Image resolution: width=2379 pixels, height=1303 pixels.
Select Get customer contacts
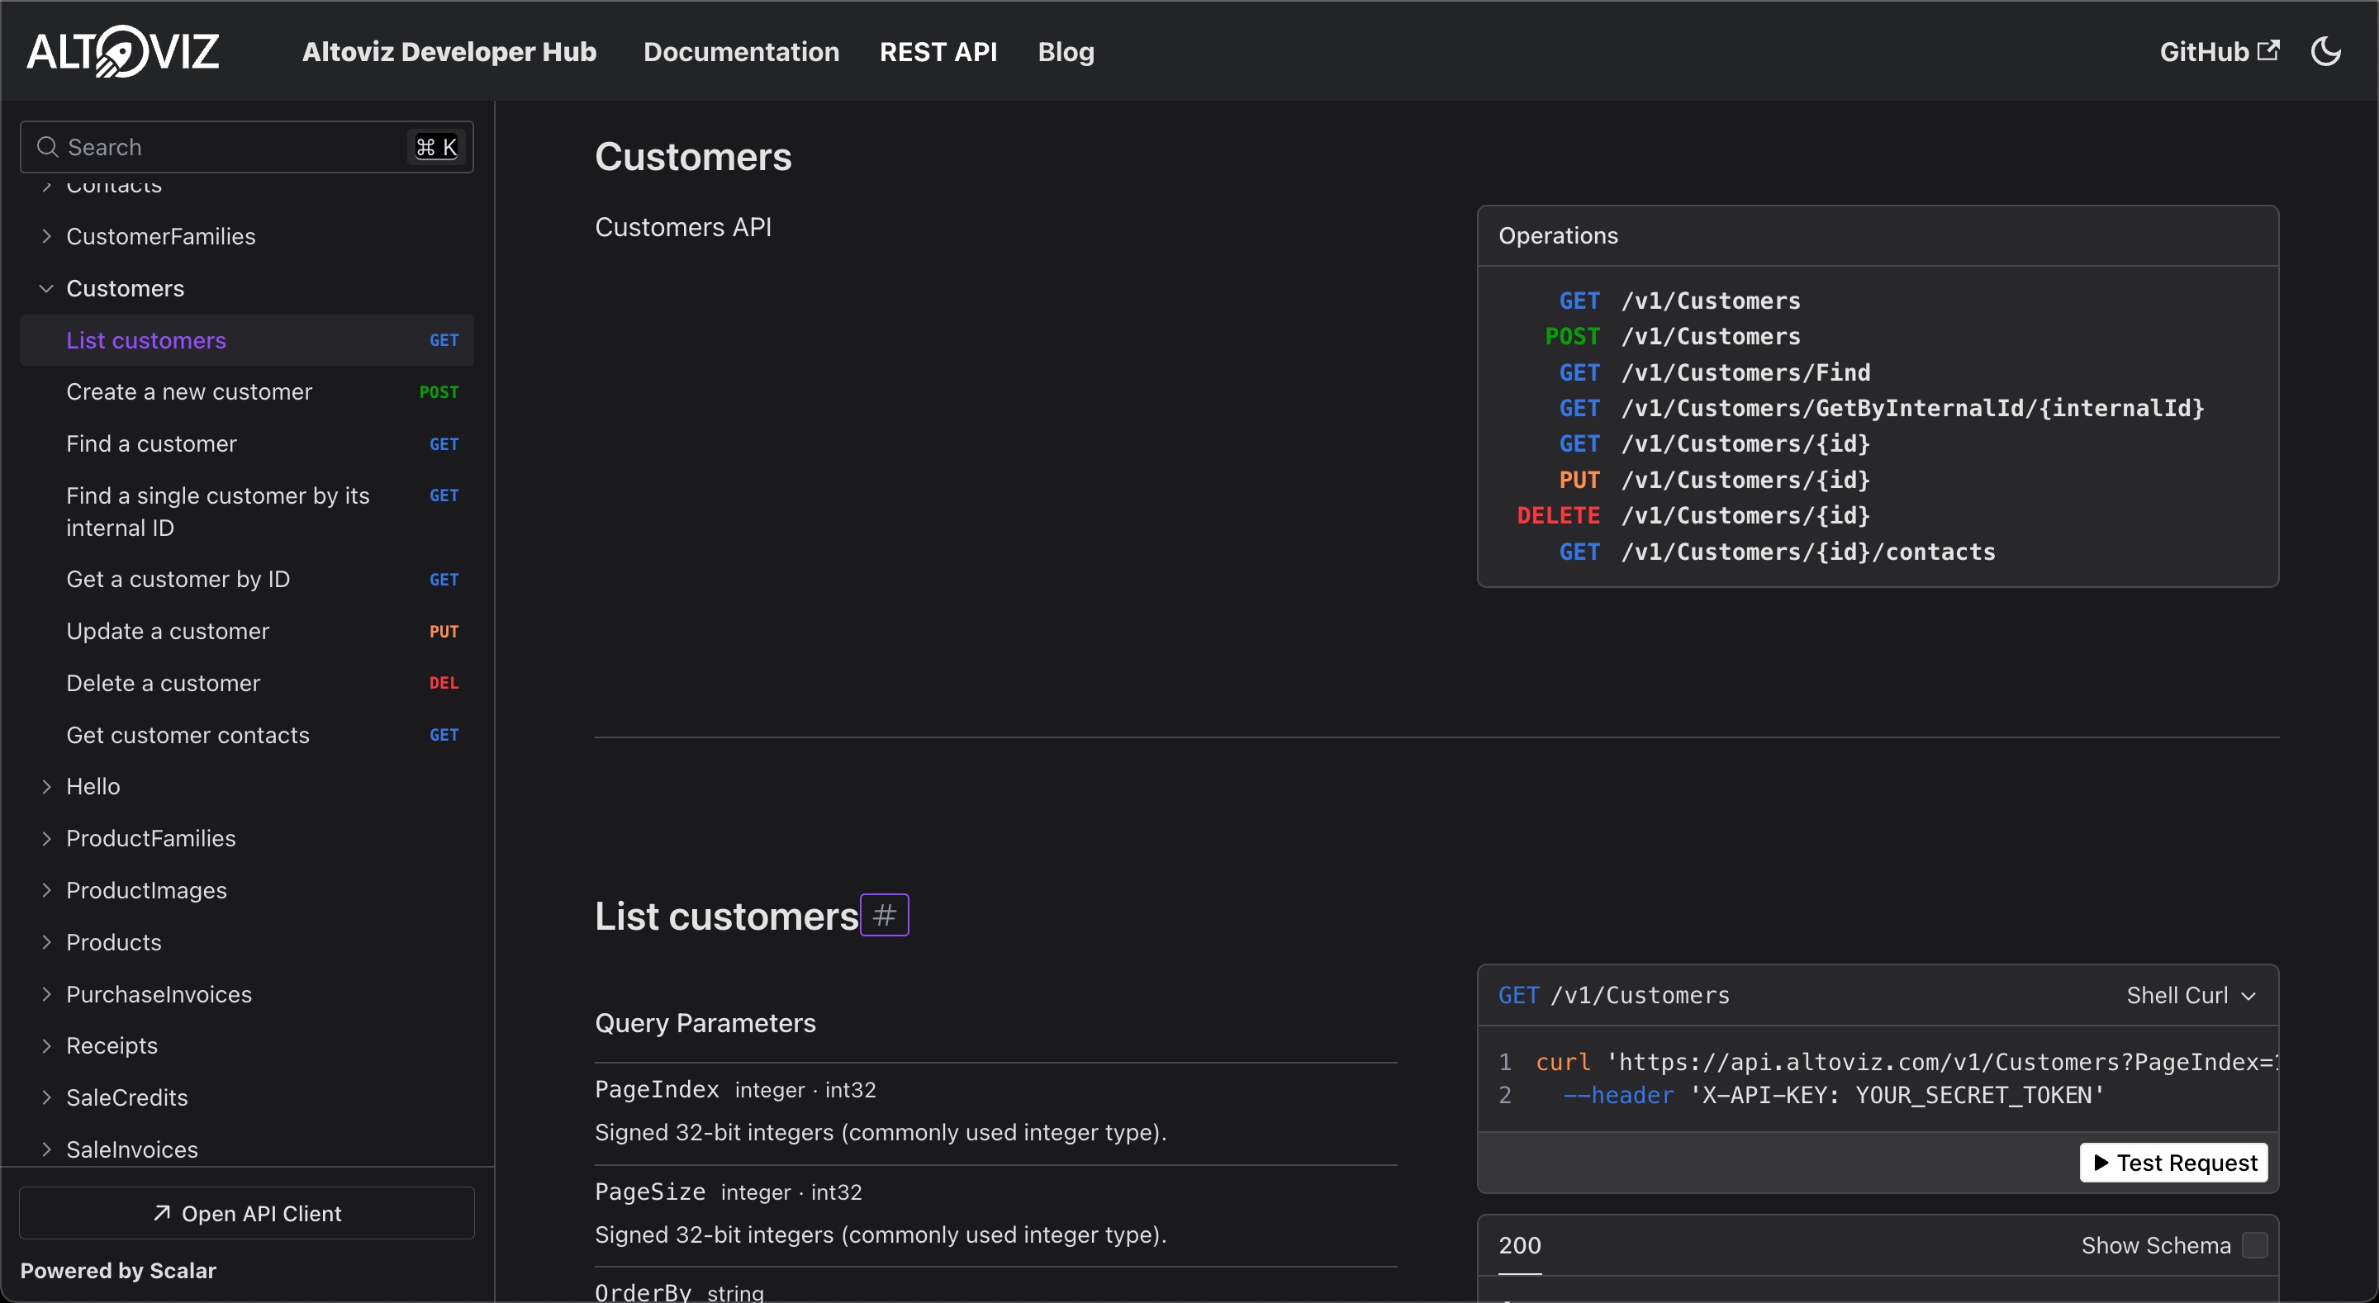tap(247, 735)
